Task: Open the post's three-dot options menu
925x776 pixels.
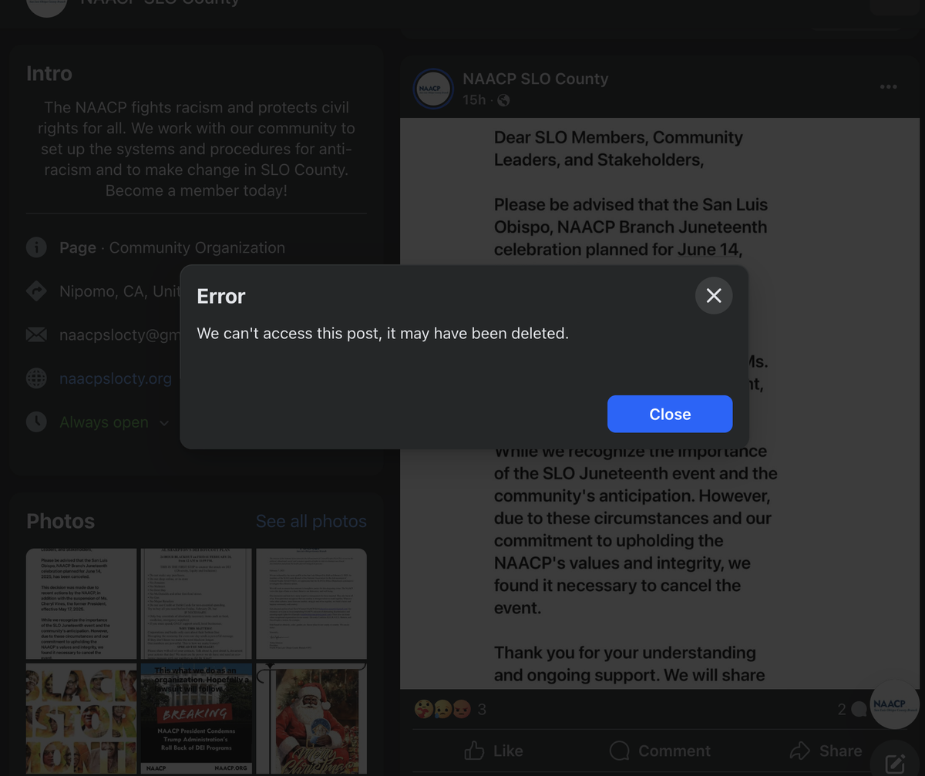Action: pos(888,87)
